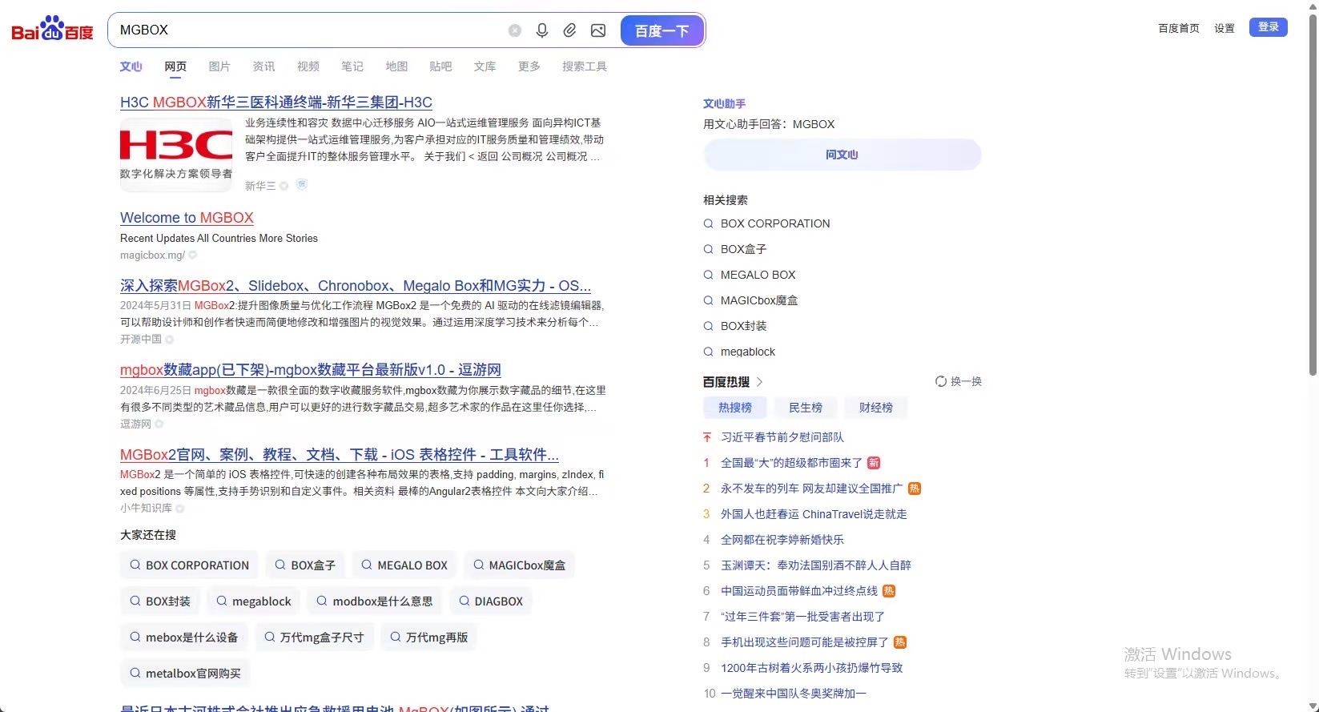
Task: Click the H3C logo thumbnail
Action: tap(176, 154)
